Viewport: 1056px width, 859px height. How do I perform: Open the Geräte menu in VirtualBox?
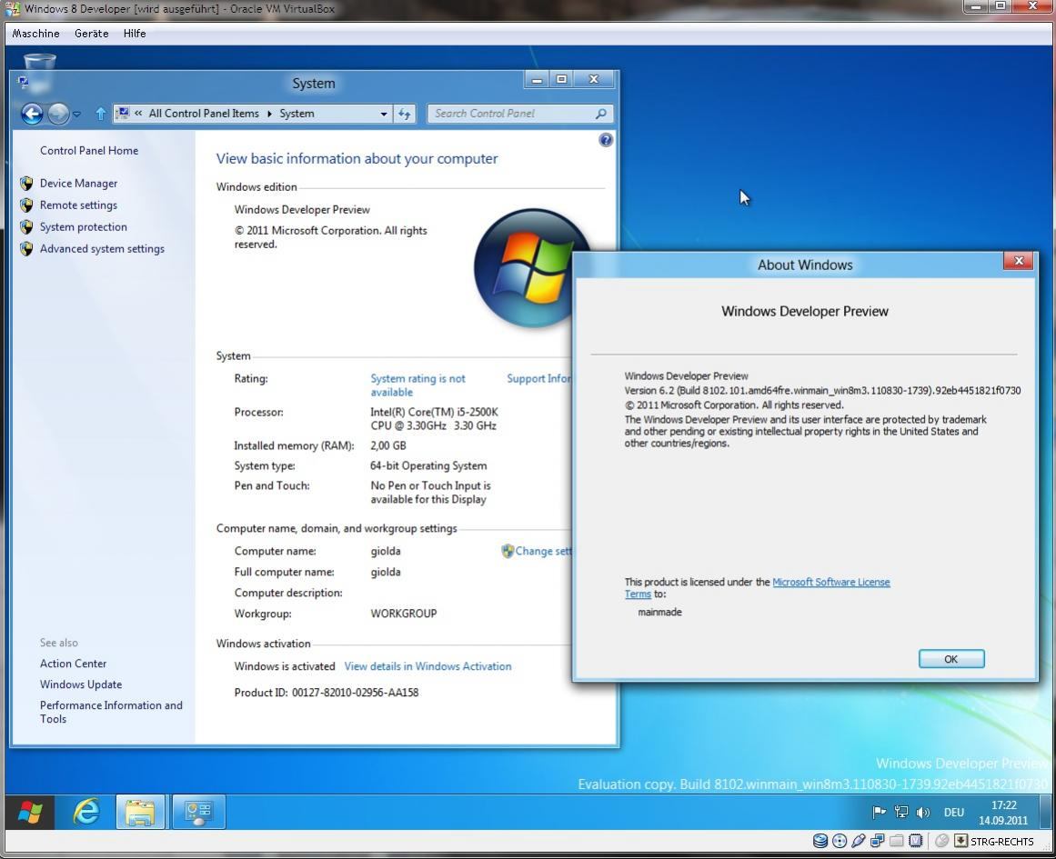92,33
